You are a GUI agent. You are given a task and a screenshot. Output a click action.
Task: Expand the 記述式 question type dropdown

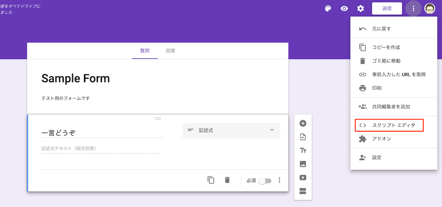point(231,130)
